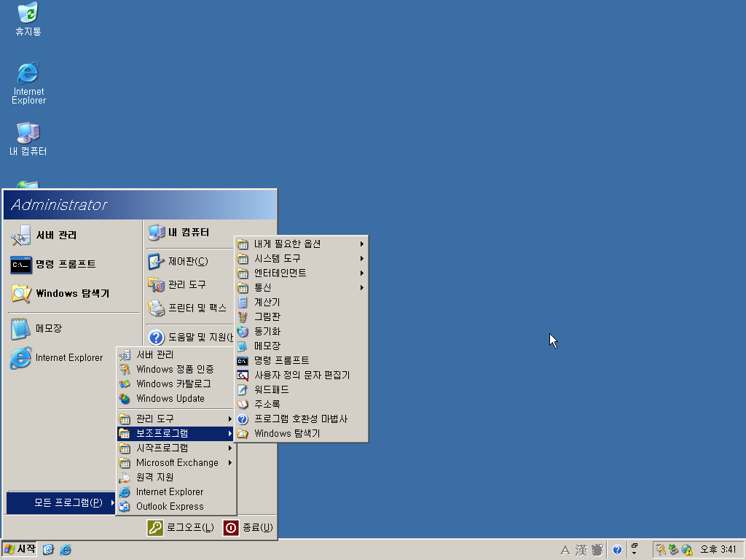Open Windows 카탈로그 entry
746x560 pixels.
tap(176, 384)
